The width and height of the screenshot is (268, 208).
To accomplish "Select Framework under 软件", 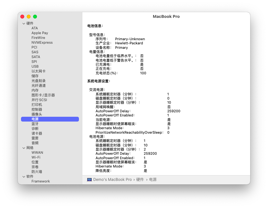I will (41, 182).
